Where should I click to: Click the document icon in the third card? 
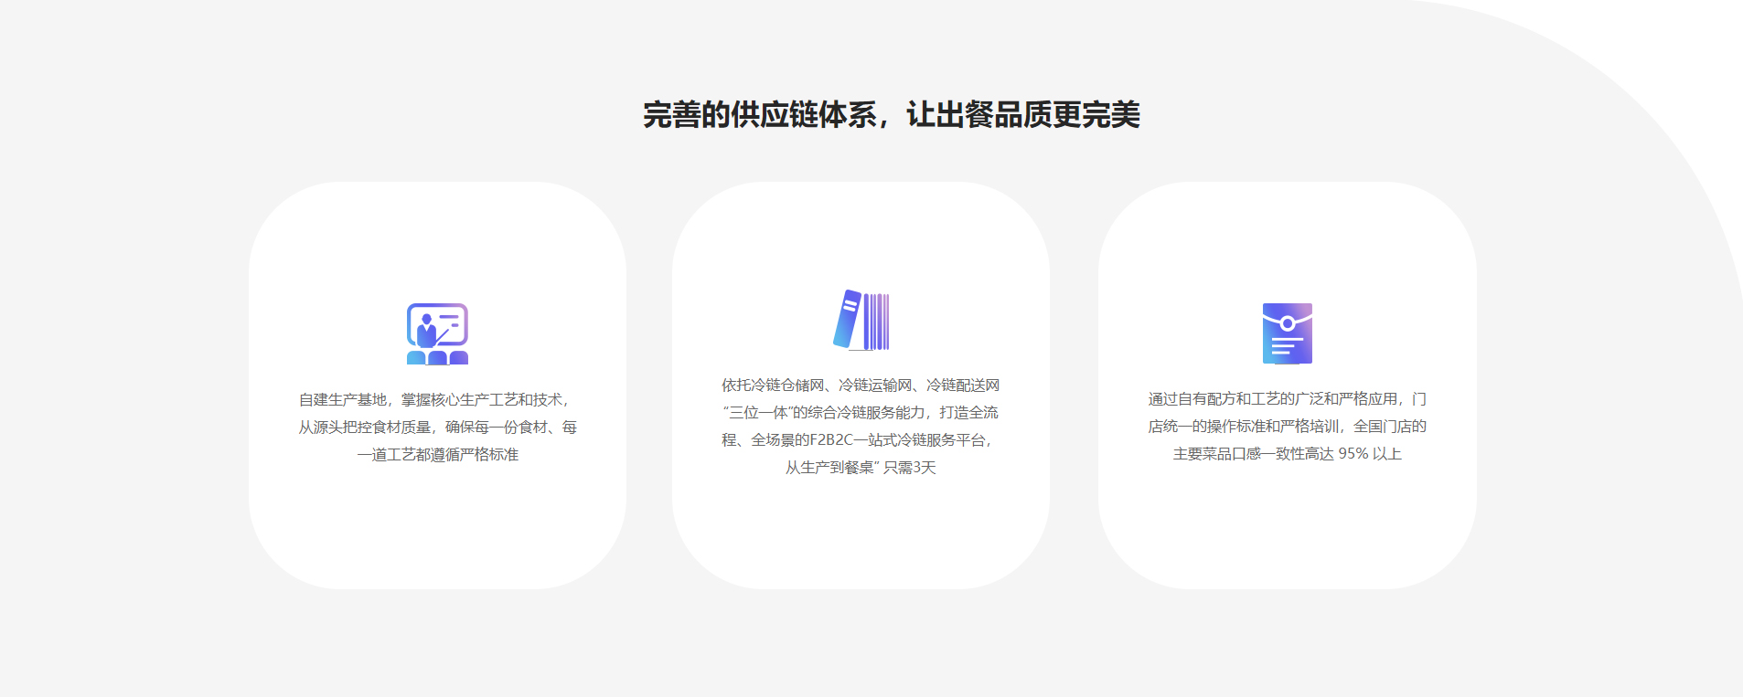click(x=1287, y=333)
